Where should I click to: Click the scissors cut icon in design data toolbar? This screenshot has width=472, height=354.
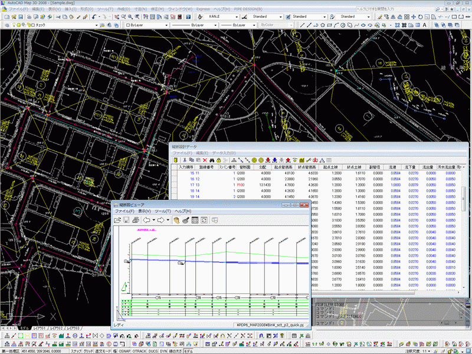coord(184,160)
